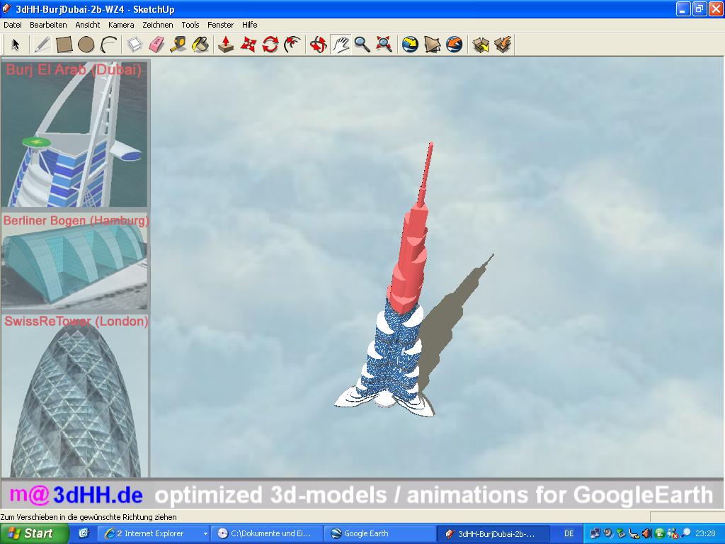Click the volume speaker tray icon
Viewport: 725px width, 544px height.
647,533
